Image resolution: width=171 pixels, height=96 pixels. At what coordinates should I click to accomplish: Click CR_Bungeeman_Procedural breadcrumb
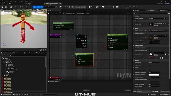(73, 13)
